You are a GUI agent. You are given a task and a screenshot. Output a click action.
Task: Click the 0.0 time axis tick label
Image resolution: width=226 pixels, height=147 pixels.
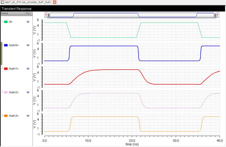click(45, 141)
